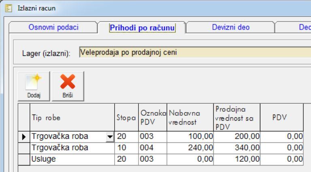
Task: Click the Briši red X icon
Action: [68, 83]
